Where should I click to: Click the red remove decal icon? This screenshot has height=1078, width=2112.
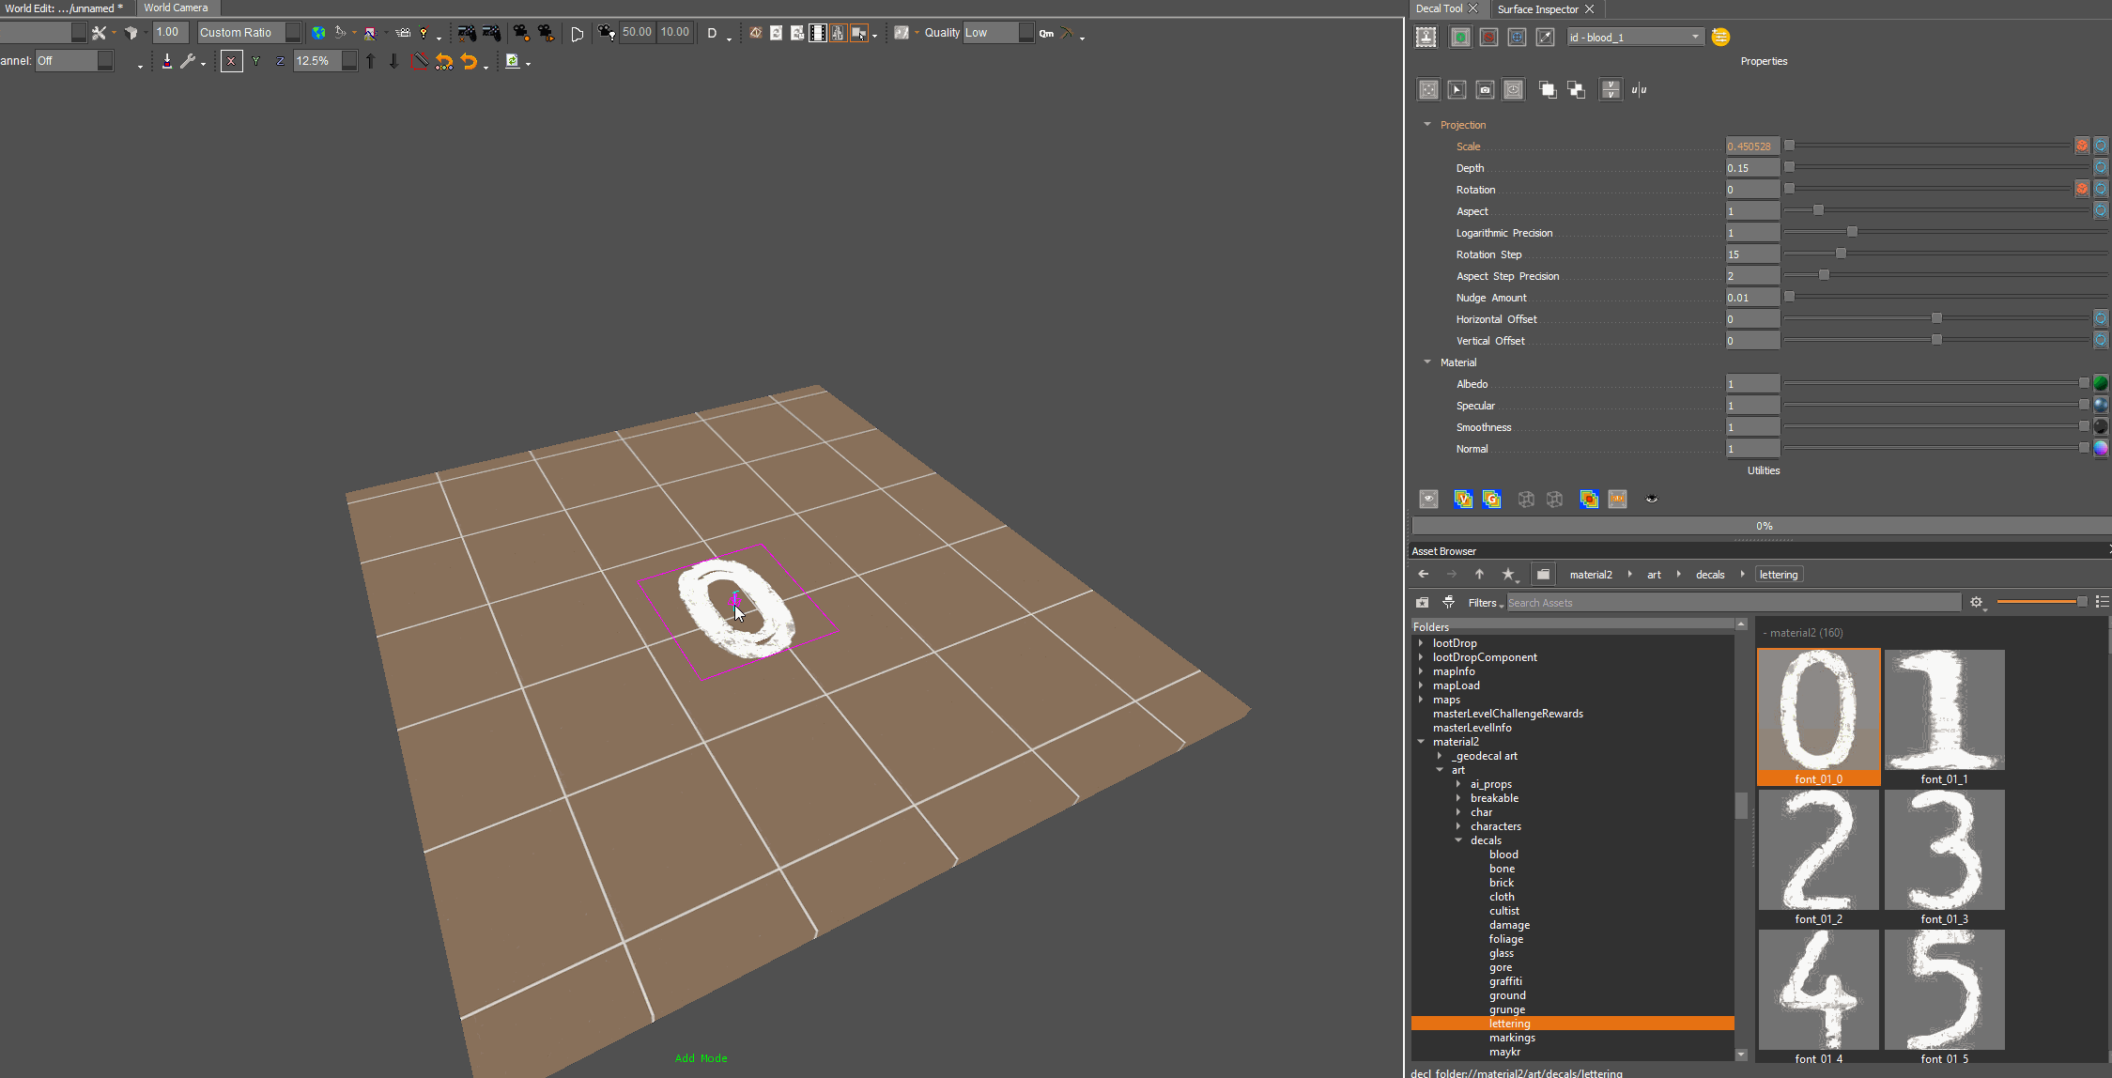(x=1488, y=37)
